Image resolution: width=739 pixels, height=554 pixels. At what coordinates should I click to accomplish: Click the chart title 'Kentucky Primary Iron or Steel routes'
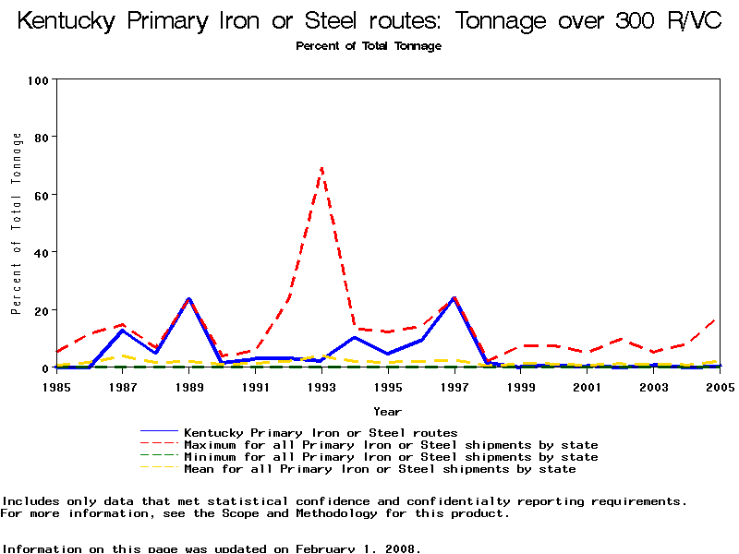[369, 21]
